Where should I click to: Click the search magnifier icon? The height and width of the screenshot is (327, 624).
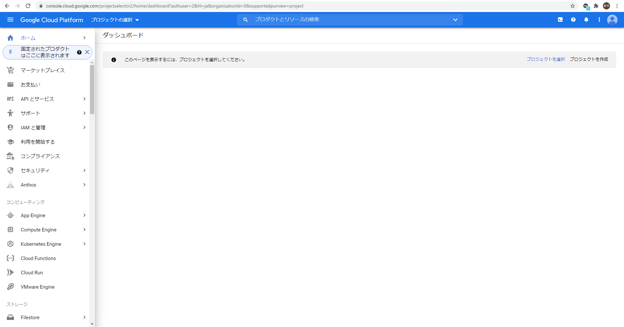click(x=246, y=20)
